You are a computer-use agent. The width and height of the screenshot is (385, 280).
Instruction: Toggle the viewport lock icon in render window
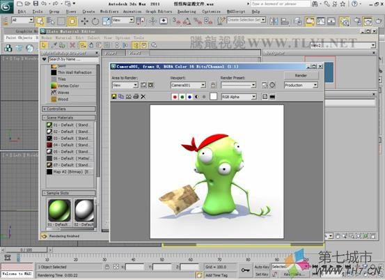click(x=213, y=85)
